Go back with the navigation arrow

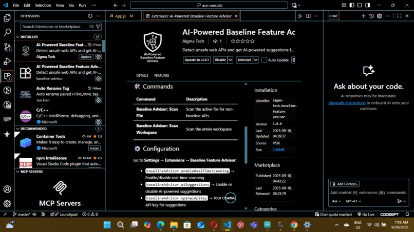[x=116, y=5]
